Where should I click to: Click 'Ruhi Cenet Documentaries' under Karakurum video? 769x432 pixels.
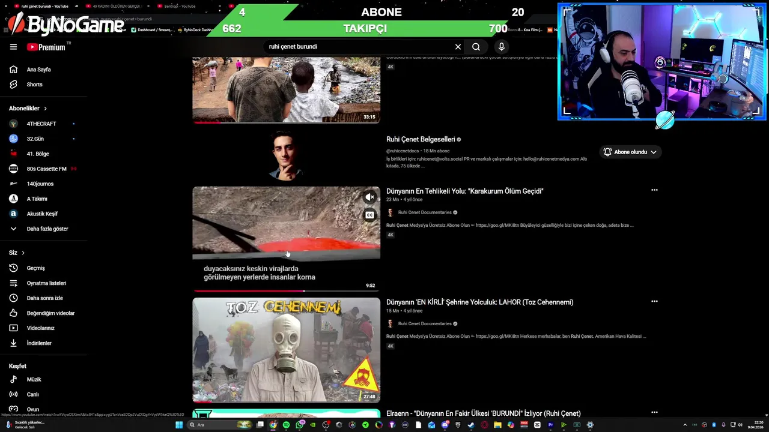pyautogui.click(x=425, y=212)
